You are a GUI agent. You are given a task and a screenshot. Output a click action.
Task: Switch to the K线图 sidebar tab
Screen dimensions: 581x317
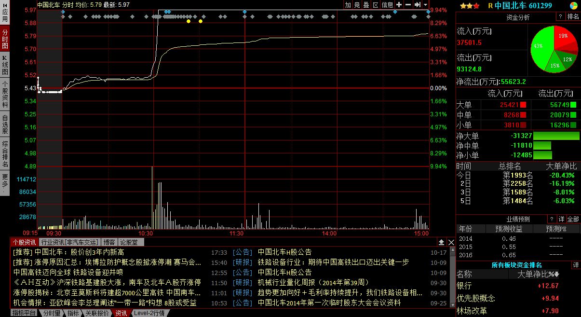(5, 65)
